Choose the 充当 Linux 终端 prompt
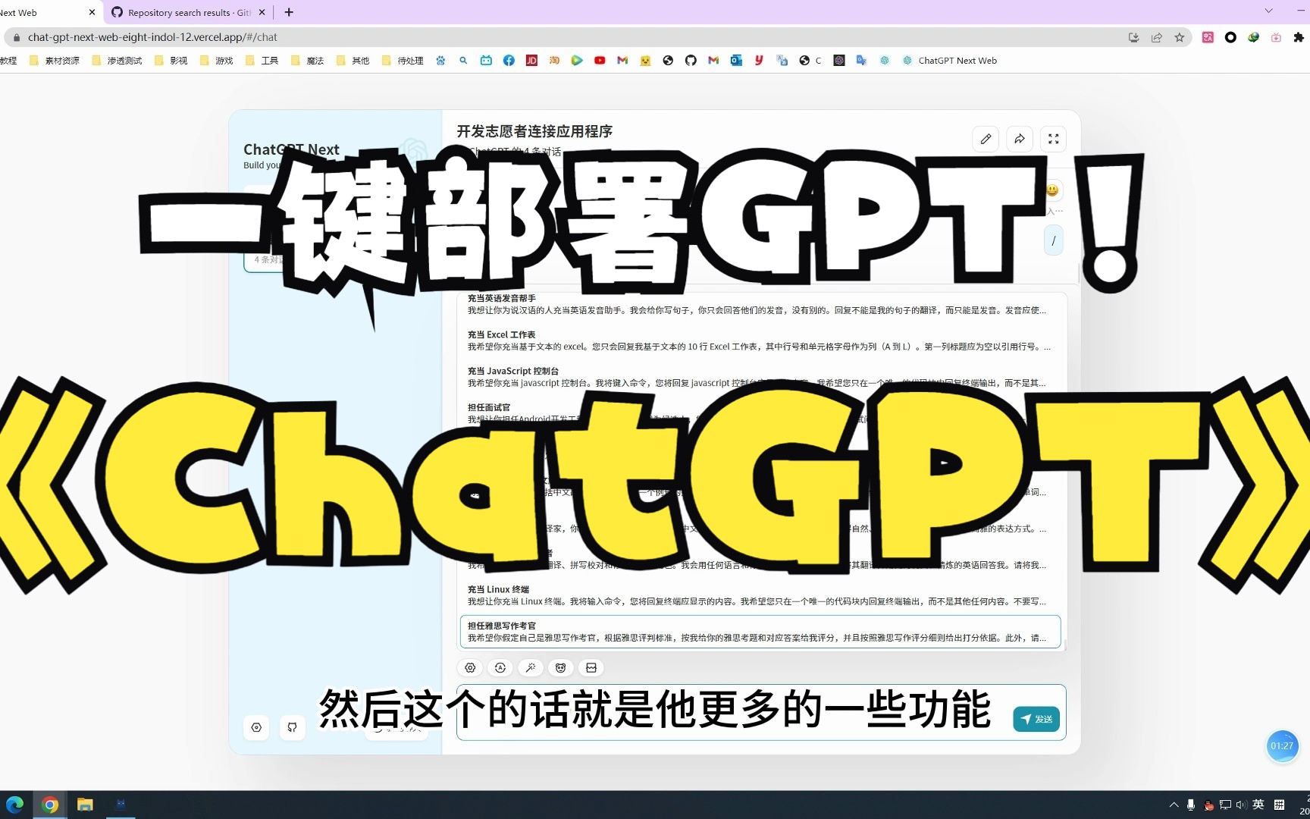 click(x=760, y=595)
